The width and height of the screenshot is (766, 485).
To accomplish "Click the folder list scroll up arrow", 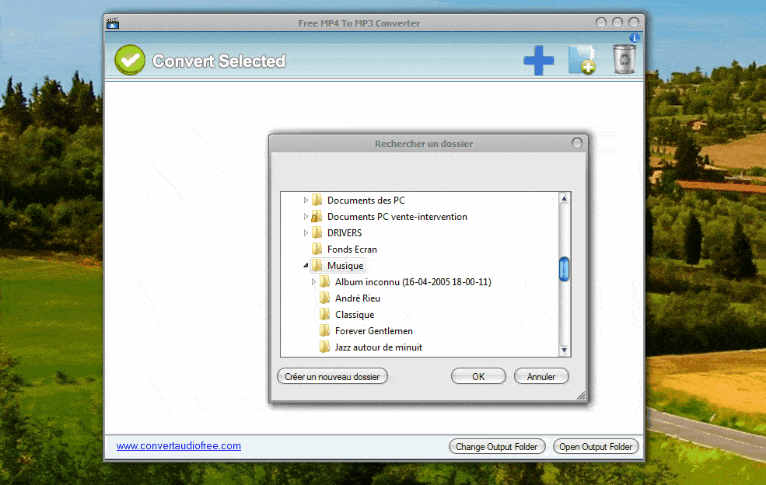I will 564,199.
